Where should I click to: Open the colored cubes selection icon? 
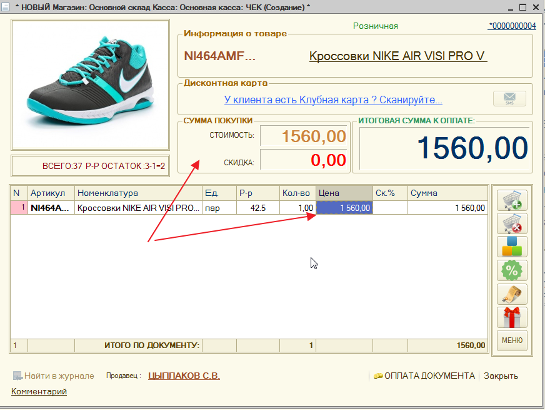[512, 247]
